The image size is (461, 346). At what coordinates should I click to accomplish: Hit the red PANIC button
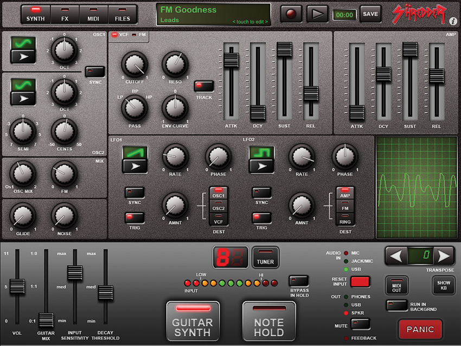click(420, 329)
